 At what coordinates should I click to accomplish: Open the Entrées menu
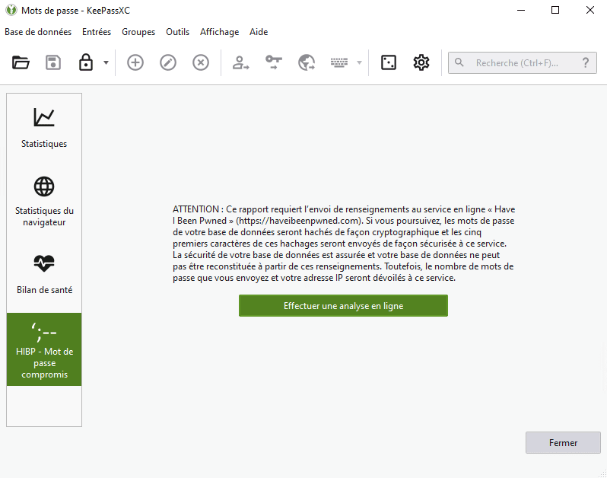(97, 32)
